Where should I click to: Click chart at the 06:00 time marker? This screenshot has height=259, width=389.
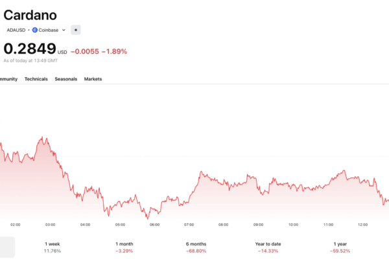(x=154, y=224)
